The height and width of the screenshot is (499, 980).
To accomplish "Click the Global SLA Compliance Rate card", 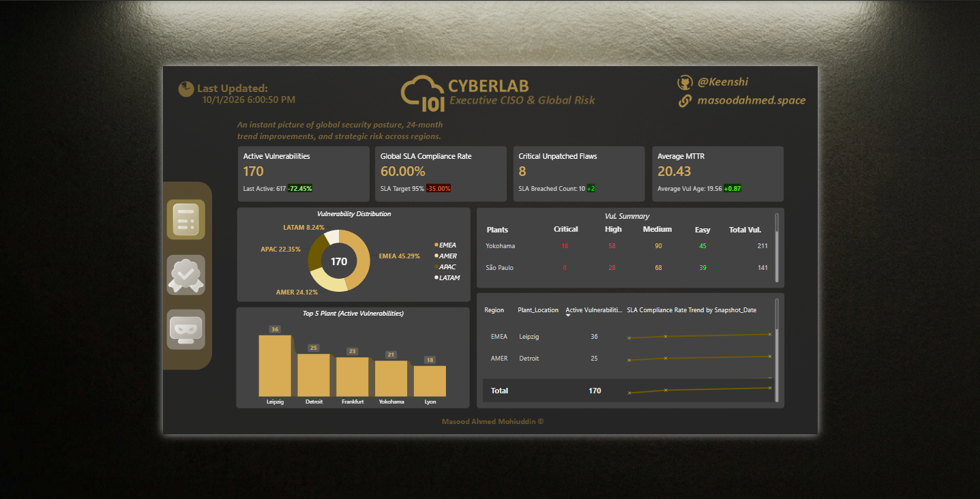I will (441, 174).
